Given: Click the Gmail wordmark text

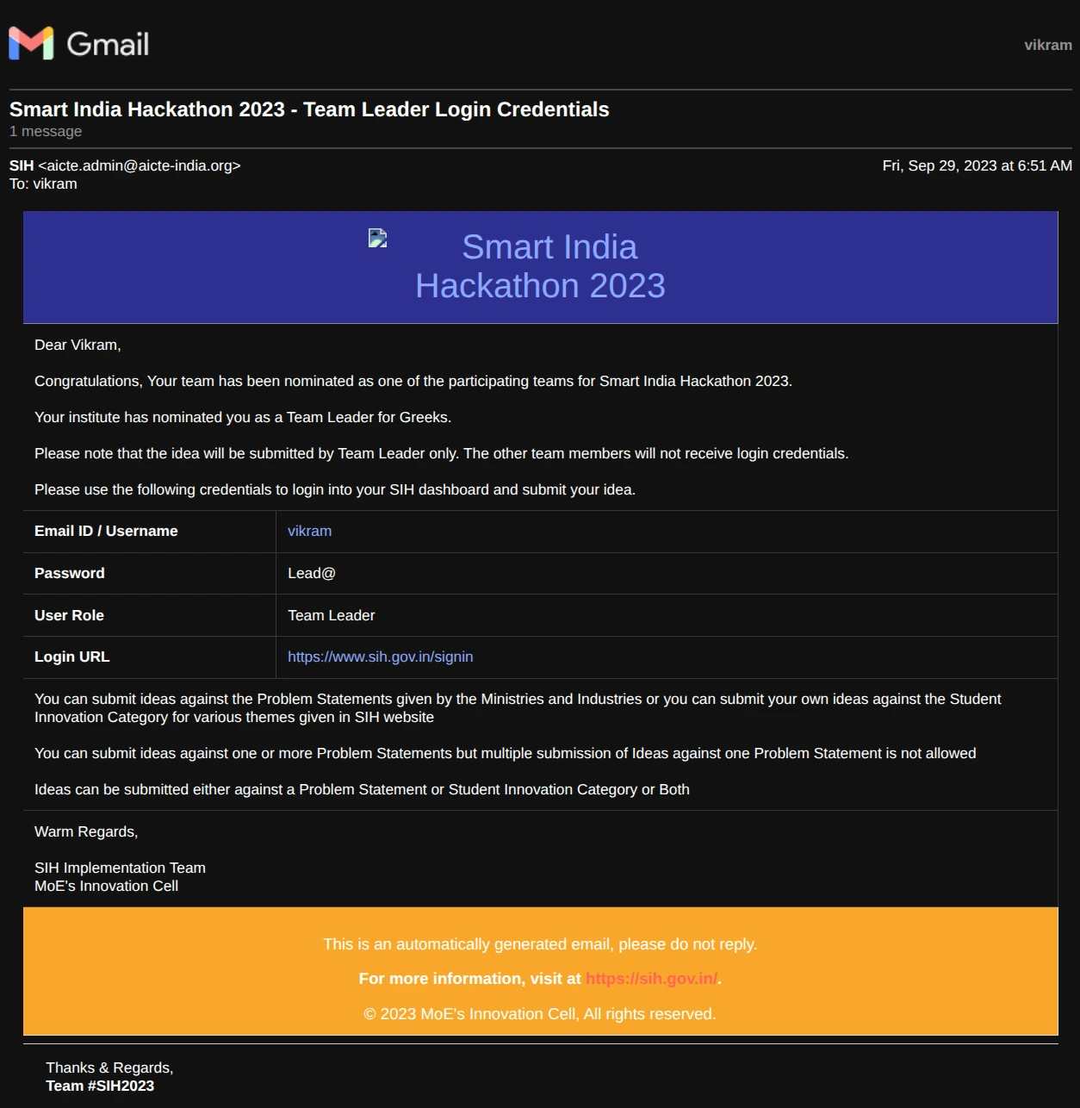Looking at the screenshot, I should click(x=108, y=44).
